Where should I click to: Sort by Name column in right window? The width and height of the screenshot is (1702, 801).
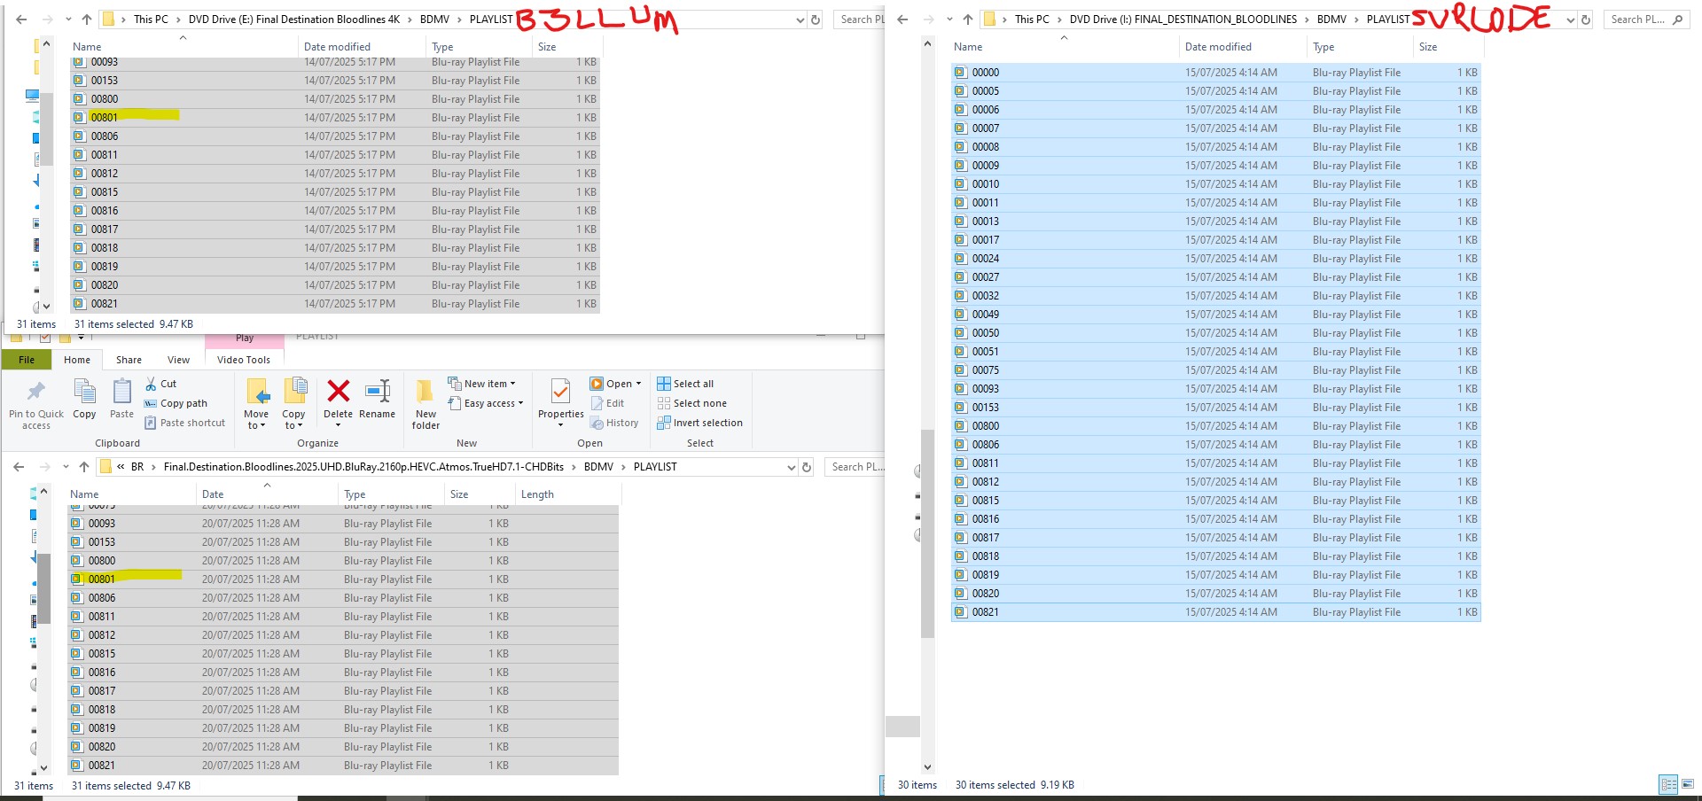[968, 47]
